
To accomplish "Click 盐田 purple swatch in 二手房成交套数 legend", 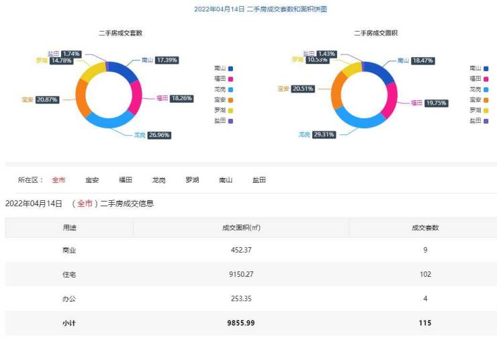I will (231, 121).
